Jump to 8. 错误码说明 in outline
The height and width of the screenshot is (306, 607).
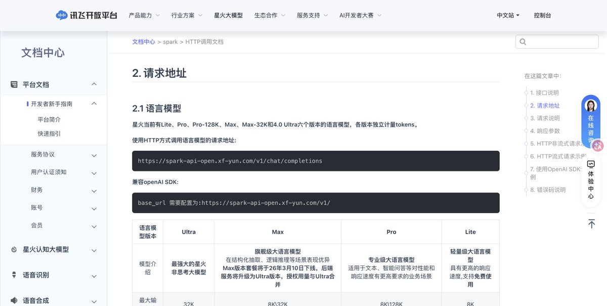pyautogui.click(x=548, y=190)
